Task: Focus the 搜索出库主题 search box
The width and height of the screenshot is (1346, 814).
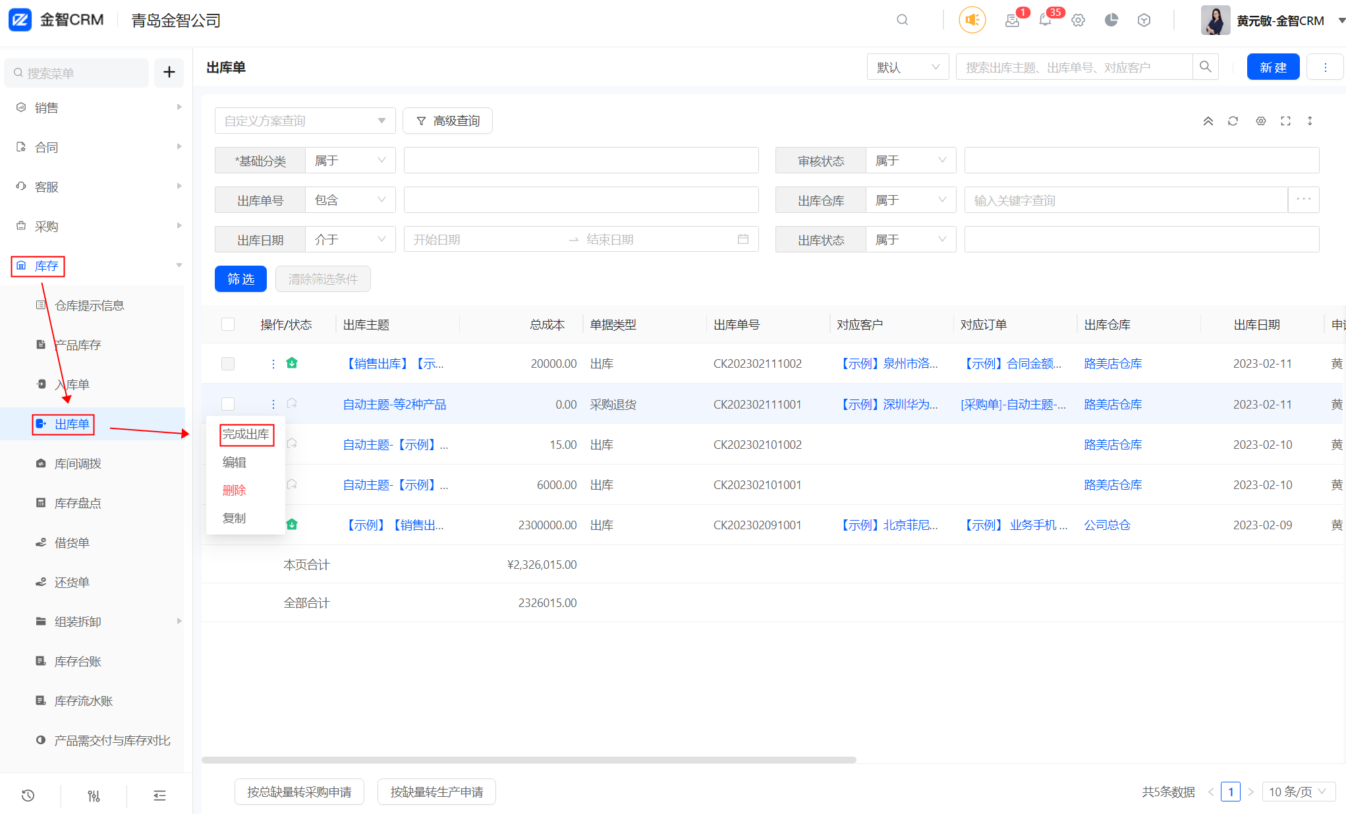Action: pyautogui.click(x=1074, y=67)
